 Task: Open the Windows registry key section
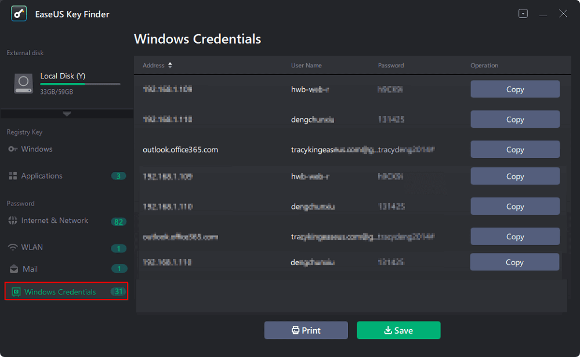[37, 149]
